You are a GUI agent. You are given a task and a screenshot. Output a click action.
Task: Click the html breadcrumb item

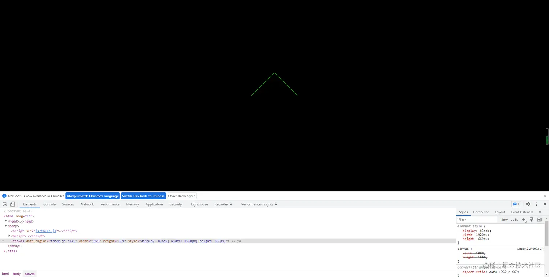click(5, 274)
